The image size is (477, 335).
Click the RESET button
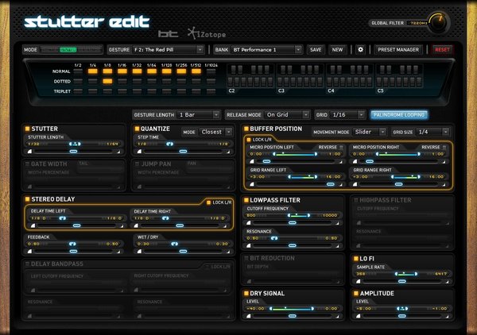coord(442,49)
